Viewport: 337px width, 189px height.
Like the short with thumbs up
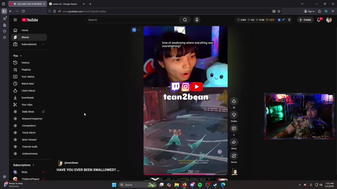234,101
